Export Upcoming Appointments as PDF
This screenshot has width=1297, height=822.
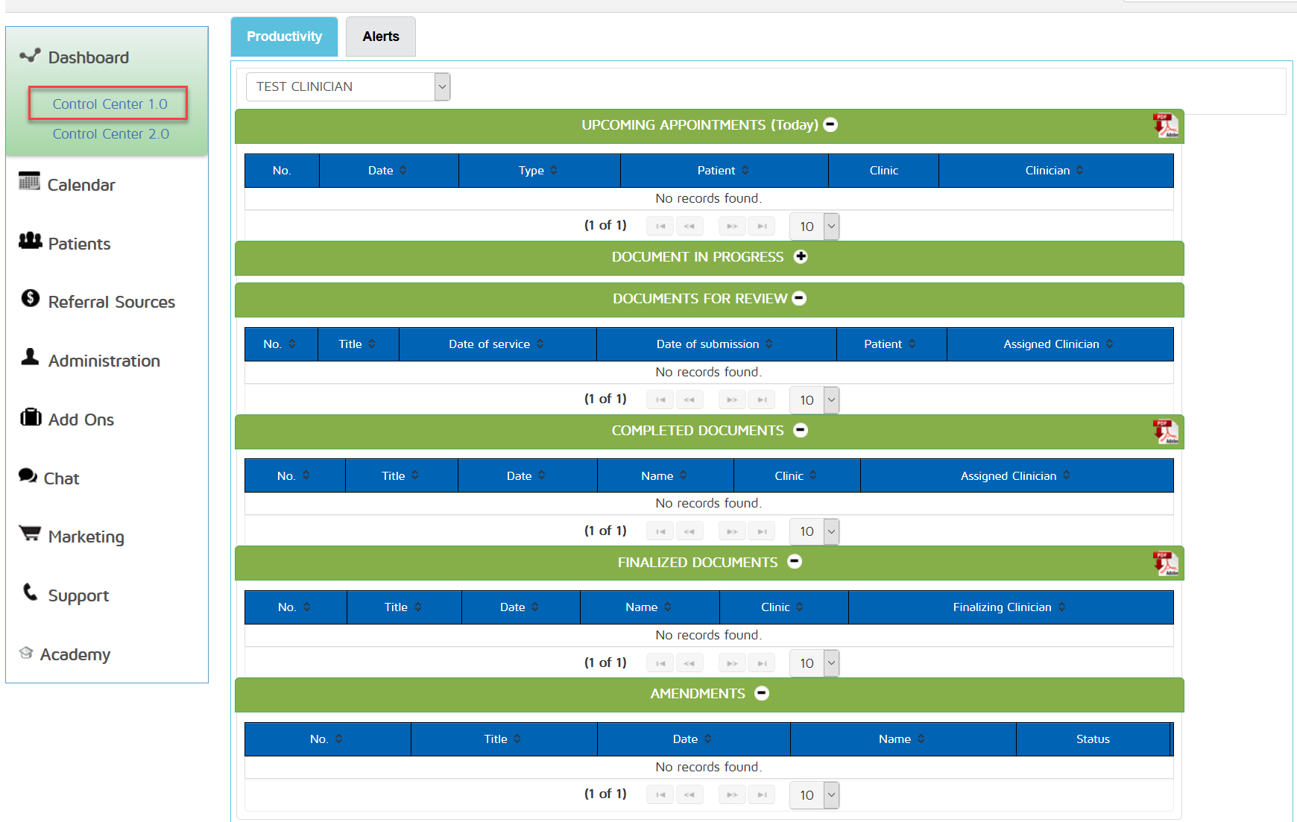(1165, 125)
